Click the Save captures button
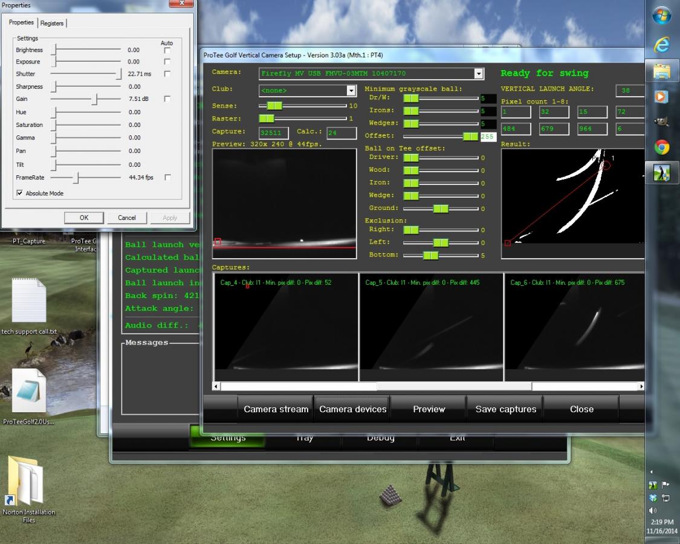This screenshot has width=680, height=544. point(506,409)
